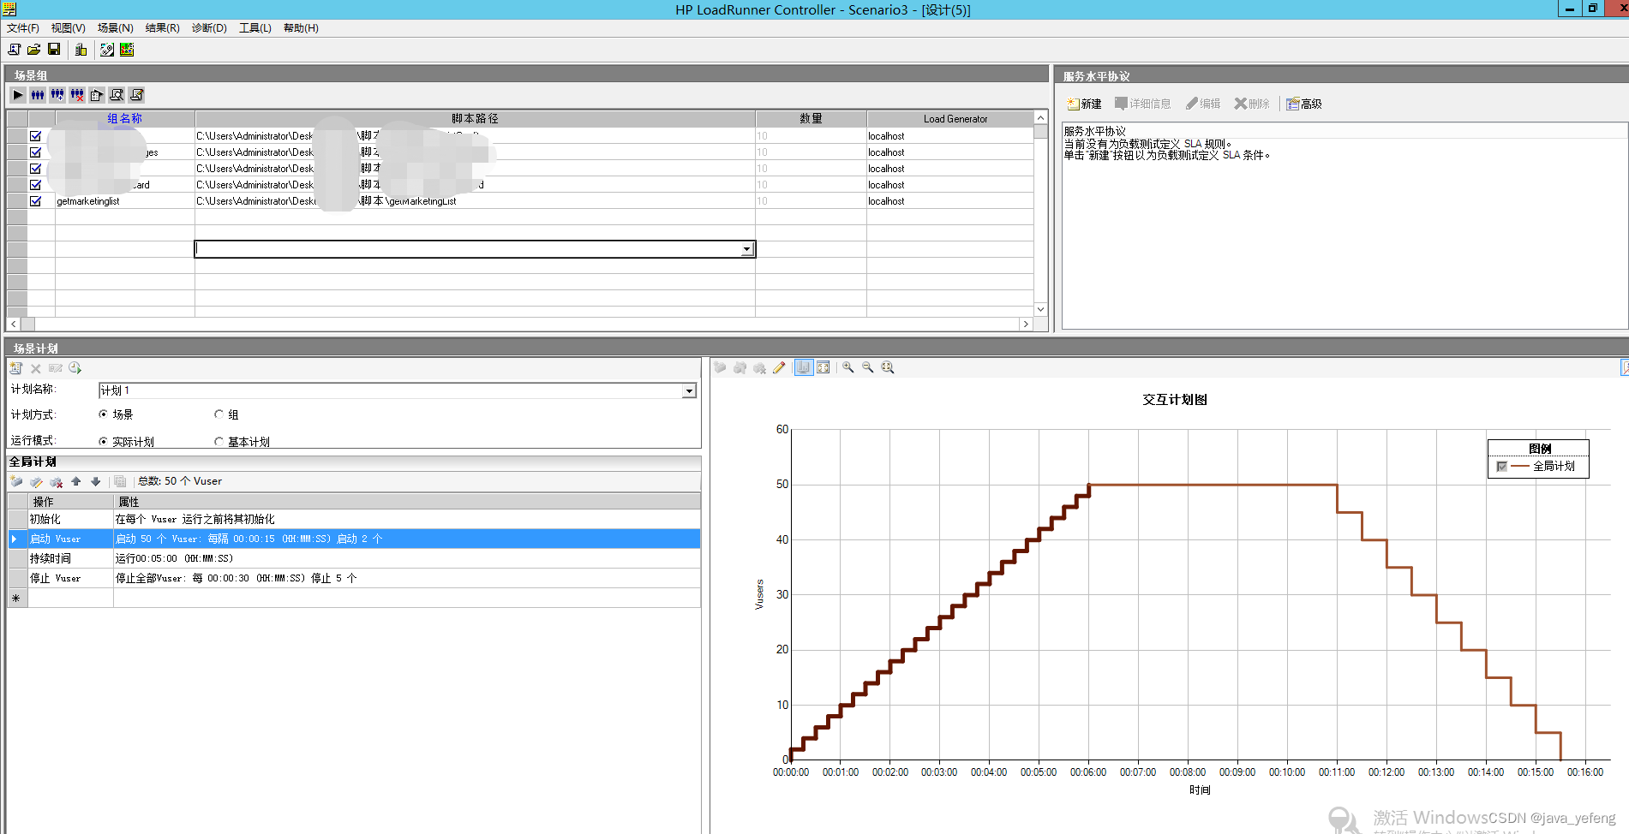Viewport: 1629px width, 834px height.
Task: Start the scenario with the play icon
Action: tap(18, 95)
